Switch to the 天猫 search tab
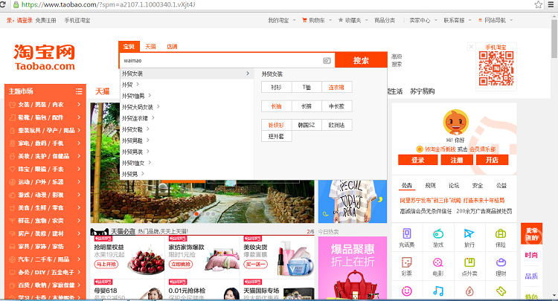The width and height of the screenshot is (558, 301). pyautogui.click(x=150, y=46)
